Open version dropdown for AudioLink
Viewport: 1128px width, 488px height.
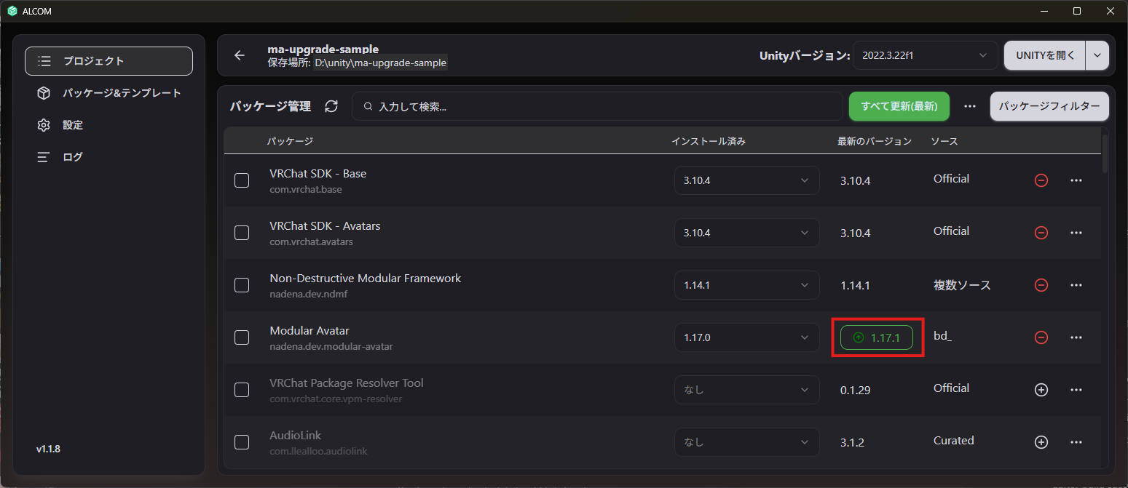[x=746, y=442]
